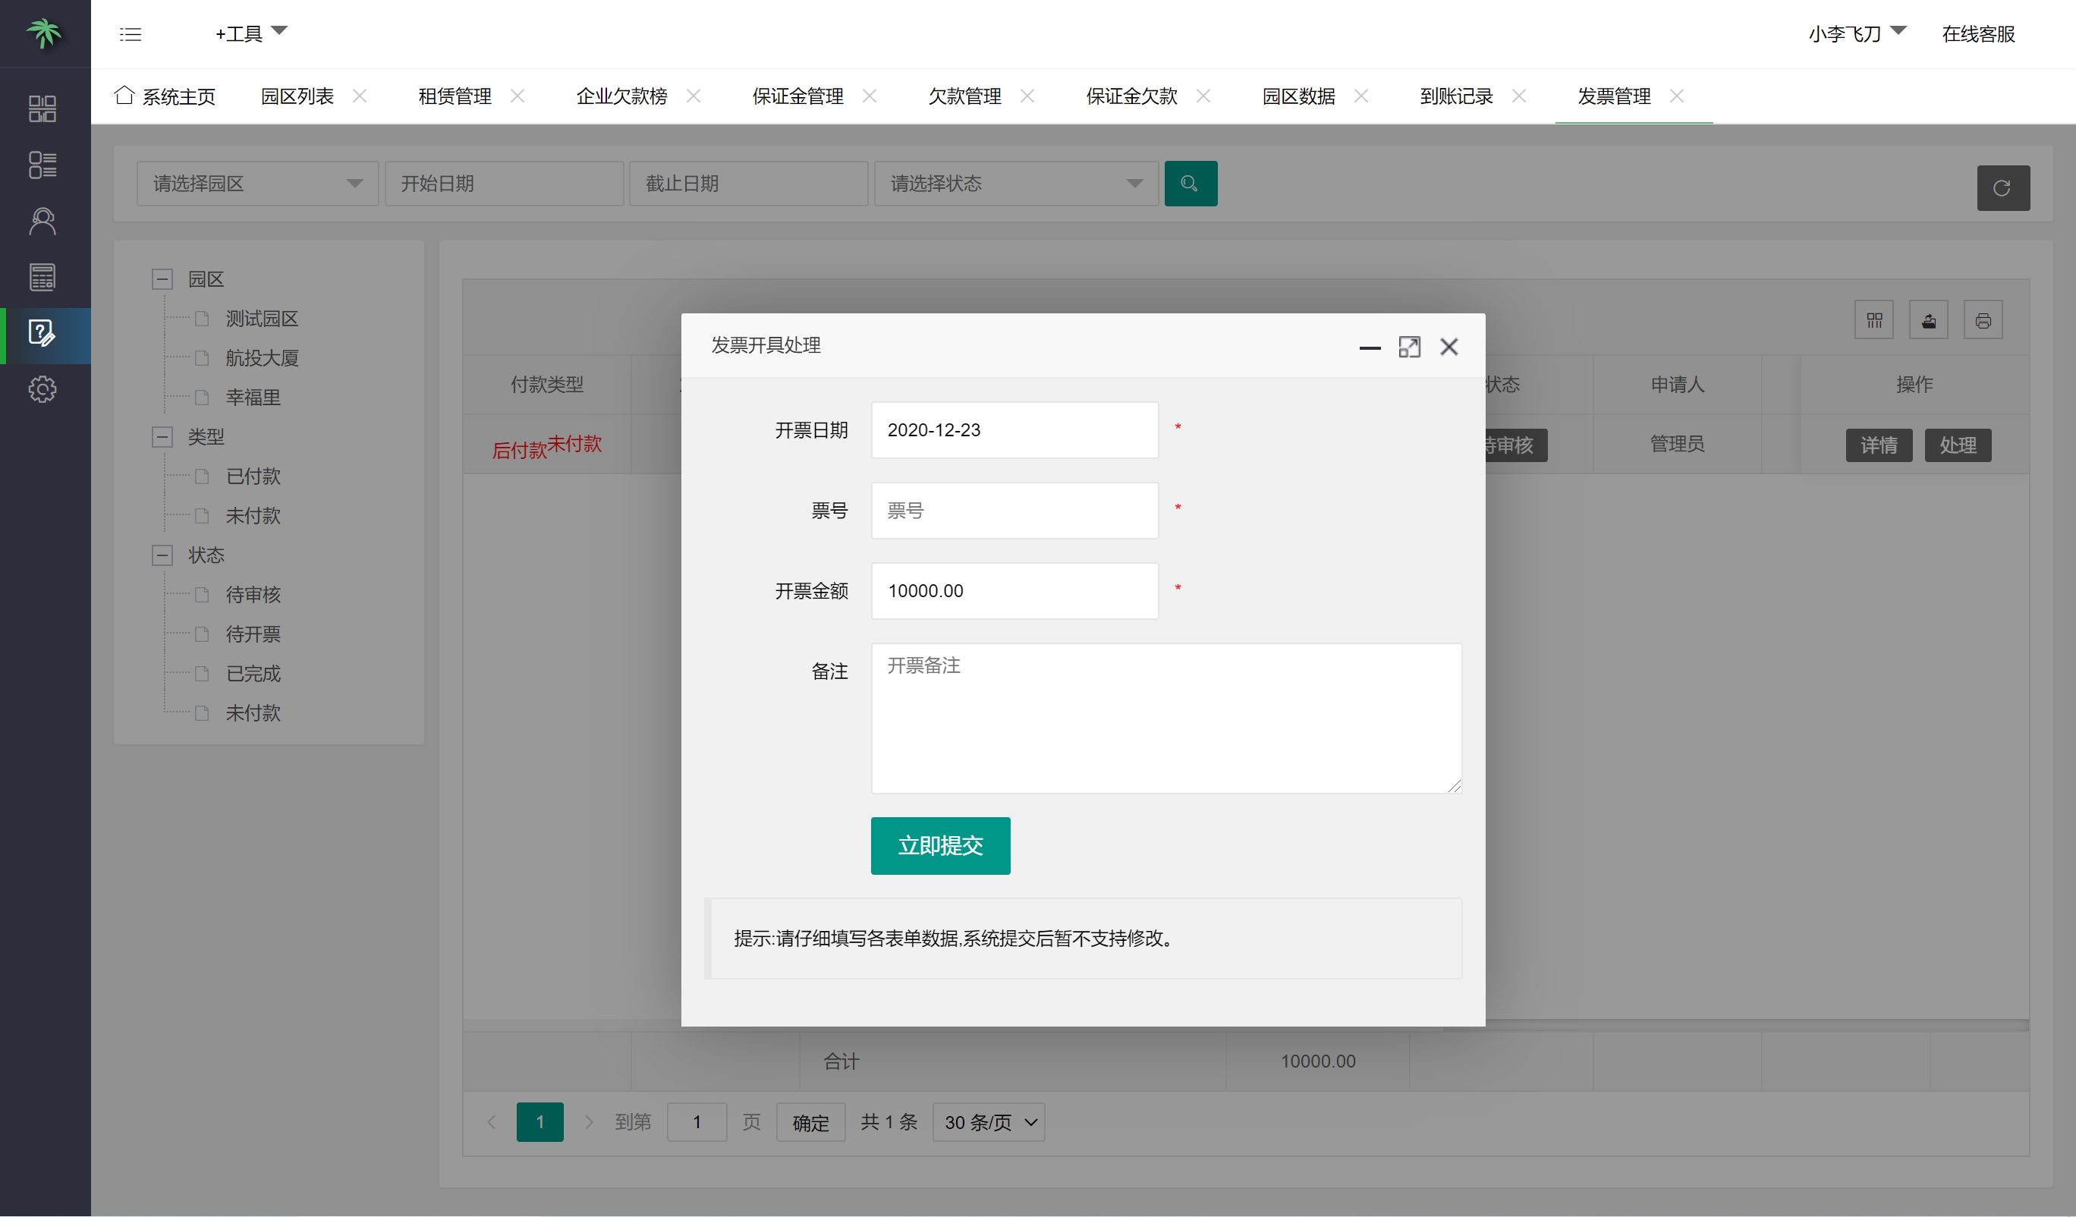Viewport: 2076px width, 1217px height.
Task: Open the 小李飞刀 user dropdown
Action: pos(1857,33)
